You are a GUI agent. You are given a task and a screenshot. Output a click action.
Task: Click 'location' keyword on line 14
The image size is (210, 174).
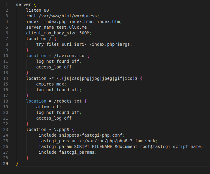tap(36, 79)
